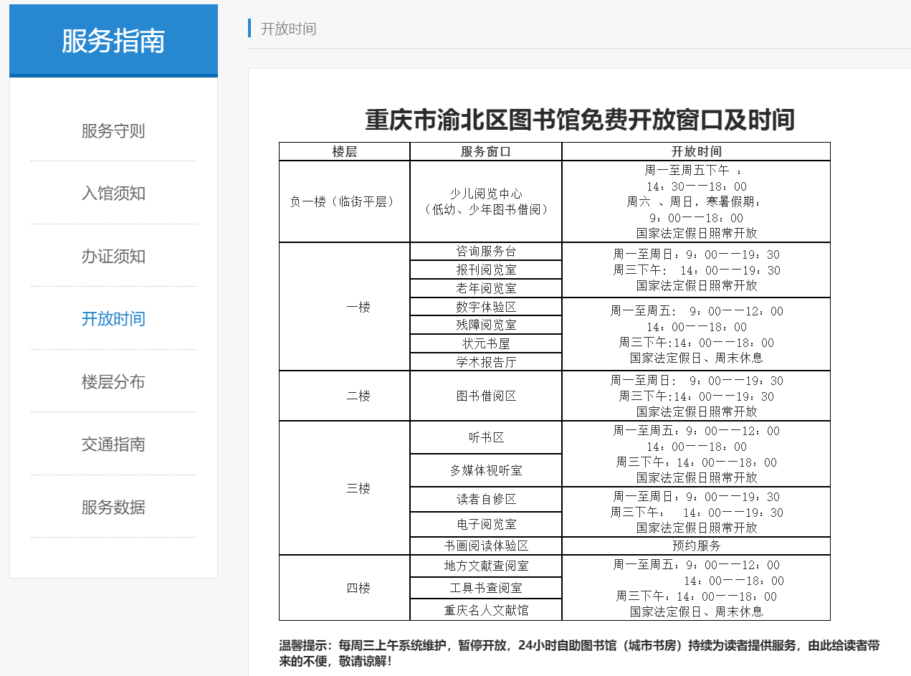Click the 工具书查阅室 cell
Image resolution: width=911 pixels, height=676 pixels.
coord(486,588)
